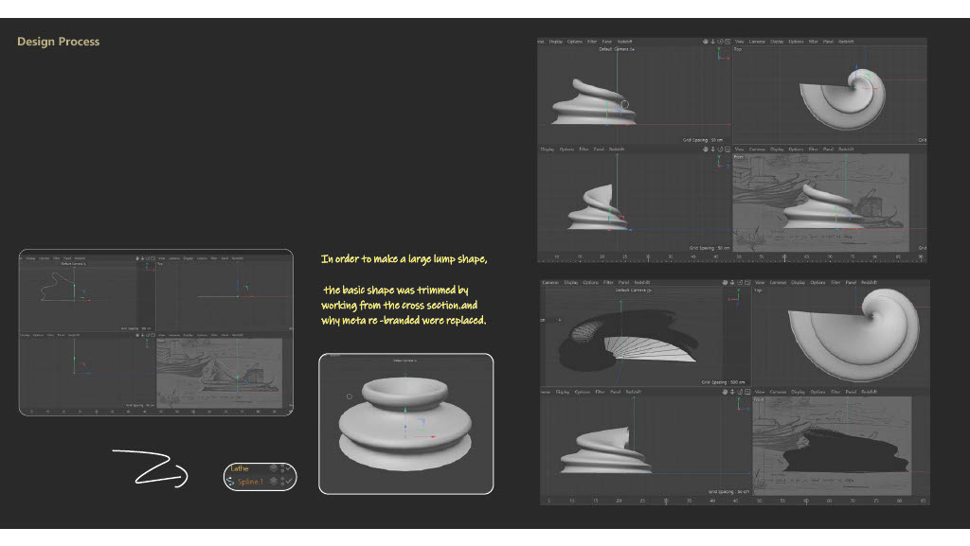Image resolution: width=970 pixels, height=546 pixels.
Task: Click the 'Default Camera' label in upper screenshot
Action: point(616,49)
